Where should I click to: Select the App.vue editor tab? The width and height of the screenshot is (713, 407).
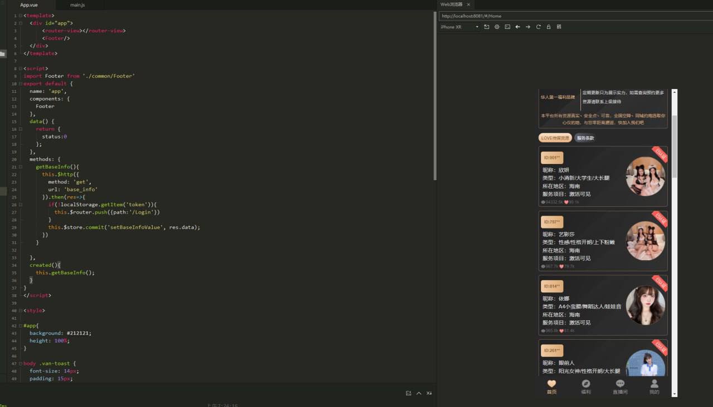point(29,5)
